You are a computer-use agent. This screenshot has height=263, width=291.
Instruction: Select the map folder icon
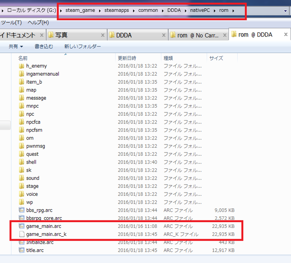click(x=21, y=90)
